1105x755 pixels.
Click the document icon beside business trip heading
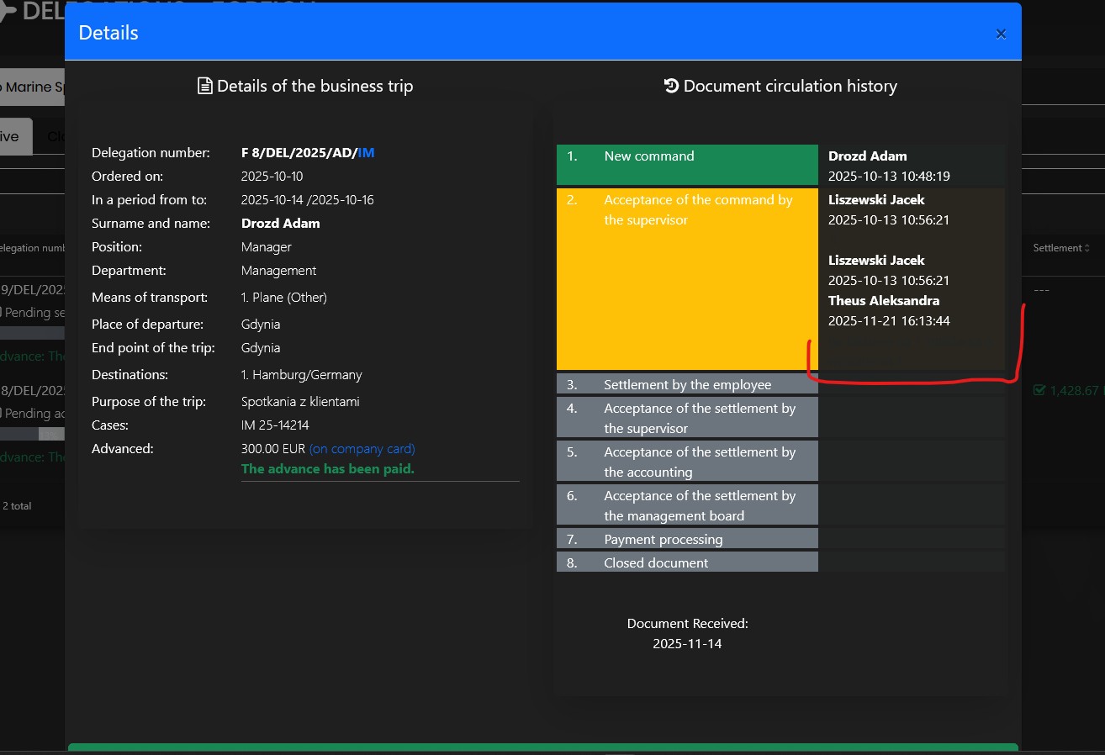coord(204,86)
